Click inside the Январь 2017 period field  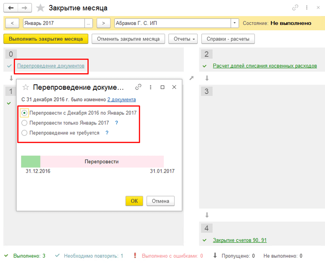pyautogui.click(x=50, y=23)
